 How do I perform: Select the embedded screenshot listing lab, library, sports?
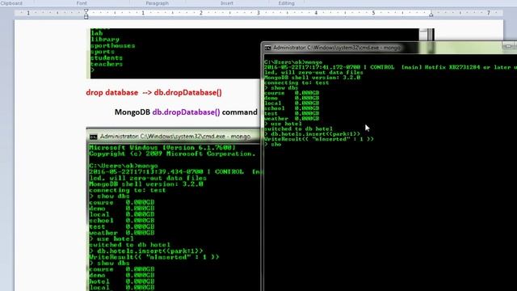click(174, 53)
